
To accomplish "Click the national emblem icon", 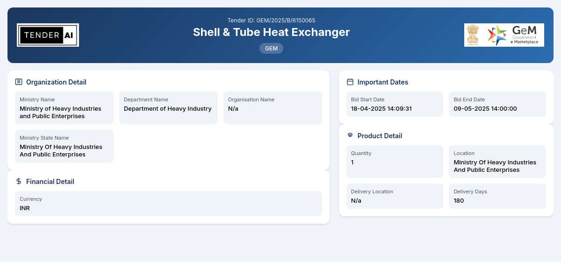I will pyautogui.click(x=474, y=35).
